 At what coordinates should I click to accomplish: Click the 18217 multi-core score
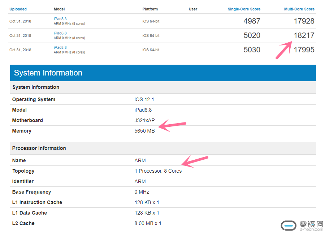[304, 35]
